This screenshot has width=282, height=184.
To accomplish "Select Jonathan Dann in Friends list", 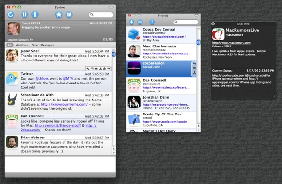I will [162, 103].
